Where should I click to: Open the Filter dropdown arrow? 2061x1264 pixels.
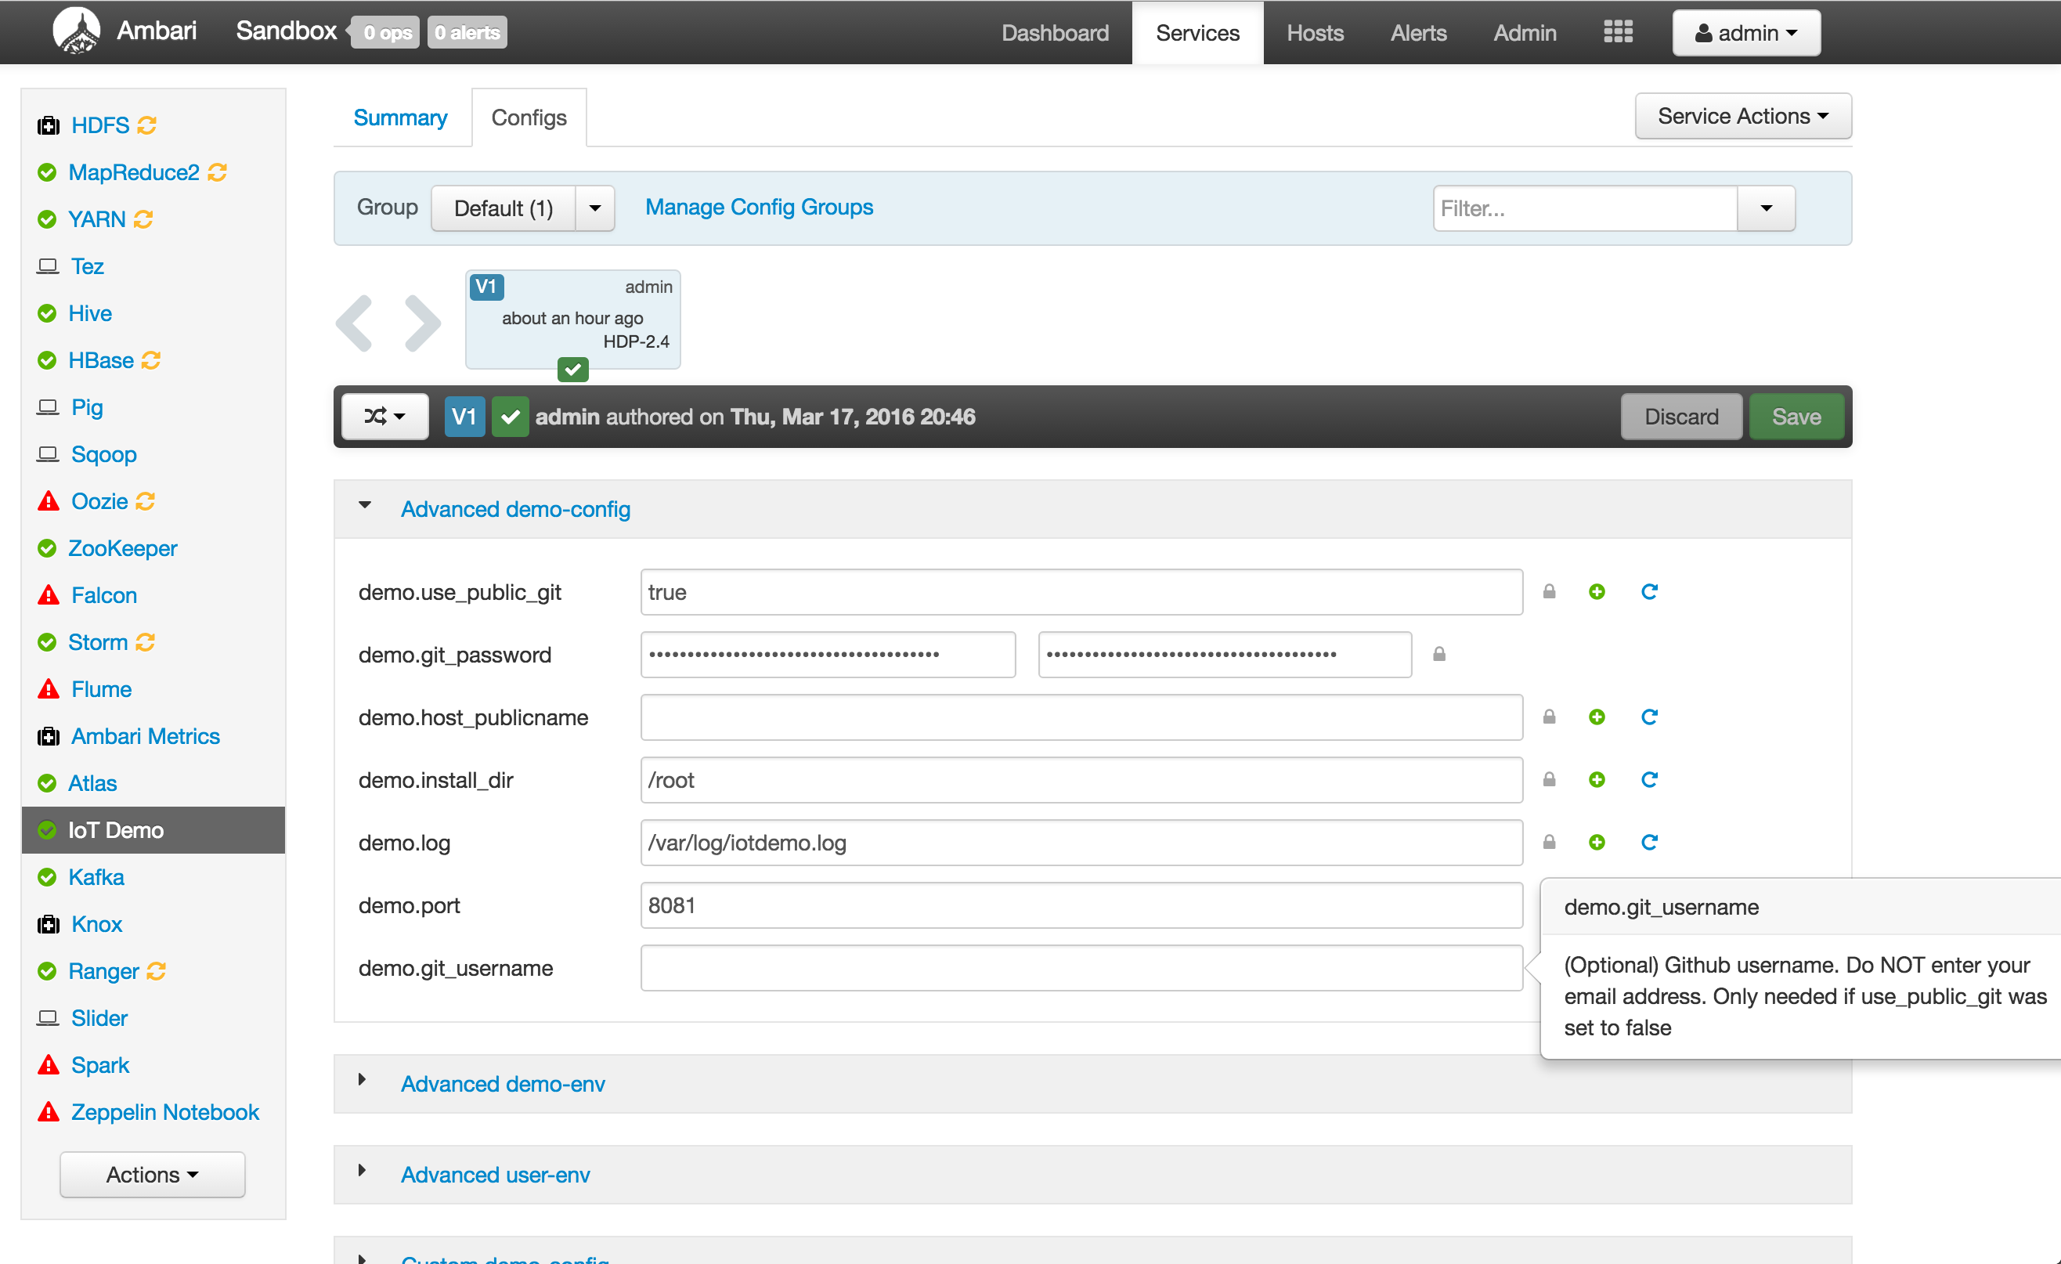pyautogui.click(x=1766, y=208)
